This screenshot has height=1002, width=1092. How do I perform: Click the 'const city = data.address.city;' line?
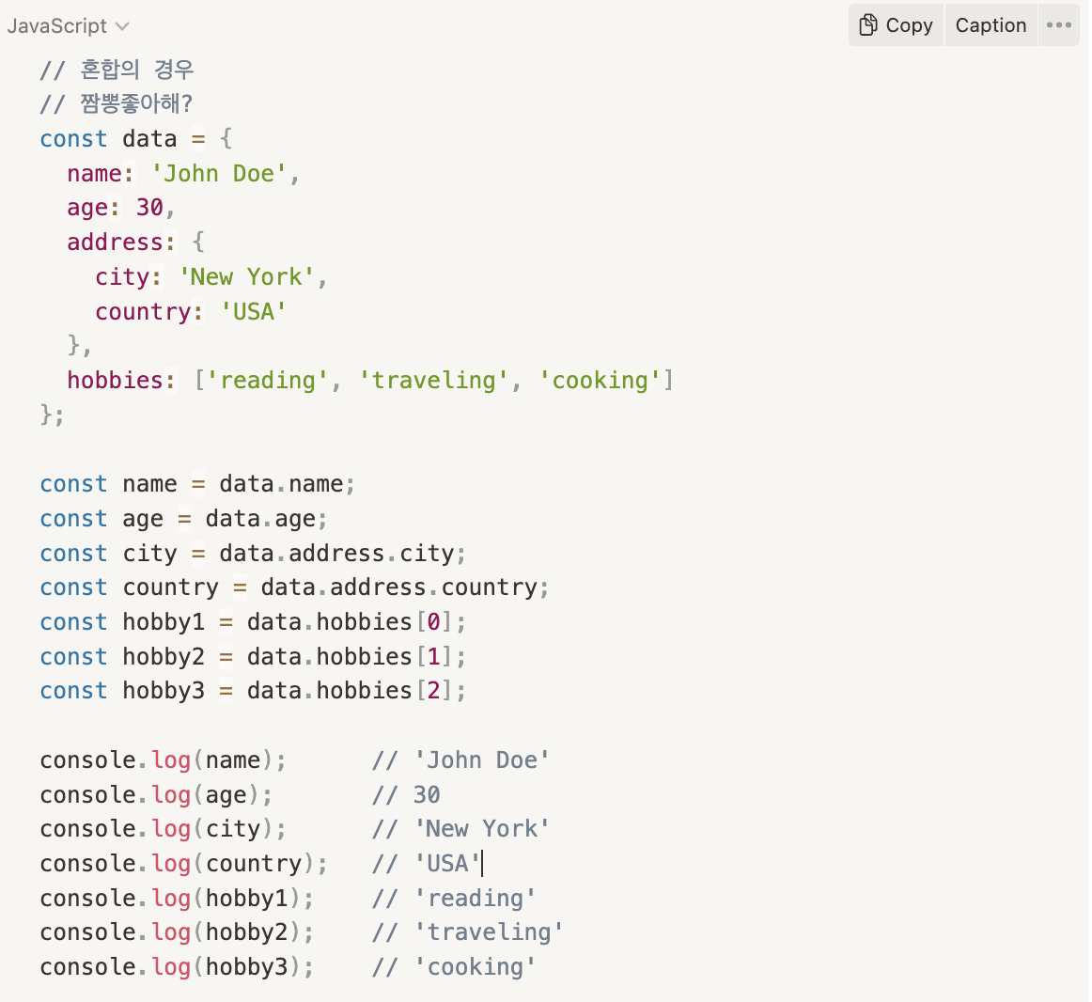tap(253, 554)
